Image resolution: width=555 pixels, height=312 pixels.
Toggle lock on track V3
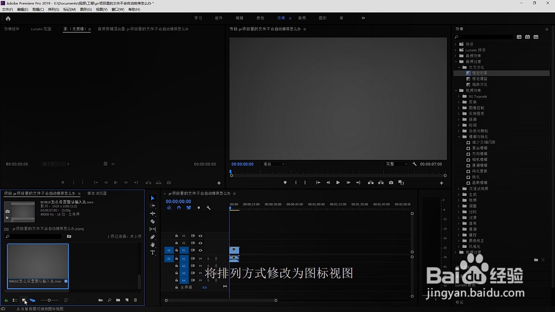[x=177, y=236]
